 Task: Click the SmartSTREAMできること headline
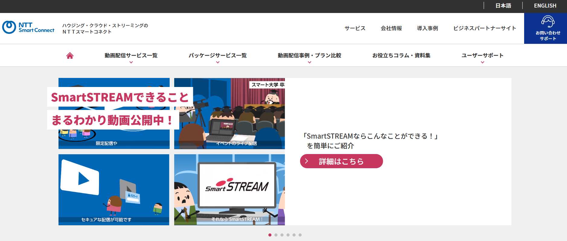tap(120, 97)
